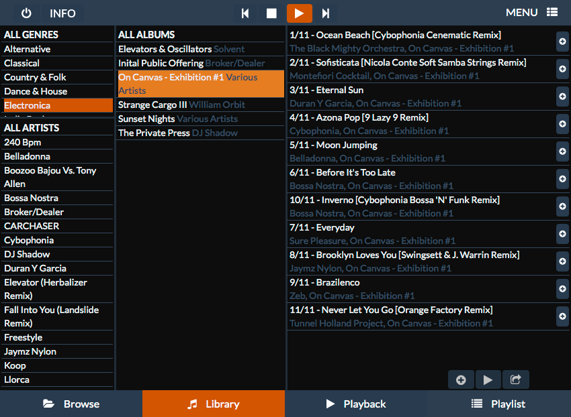Click the bottom share/replace icon
This screenshot has width=571, height=417.
click(516, 380)
